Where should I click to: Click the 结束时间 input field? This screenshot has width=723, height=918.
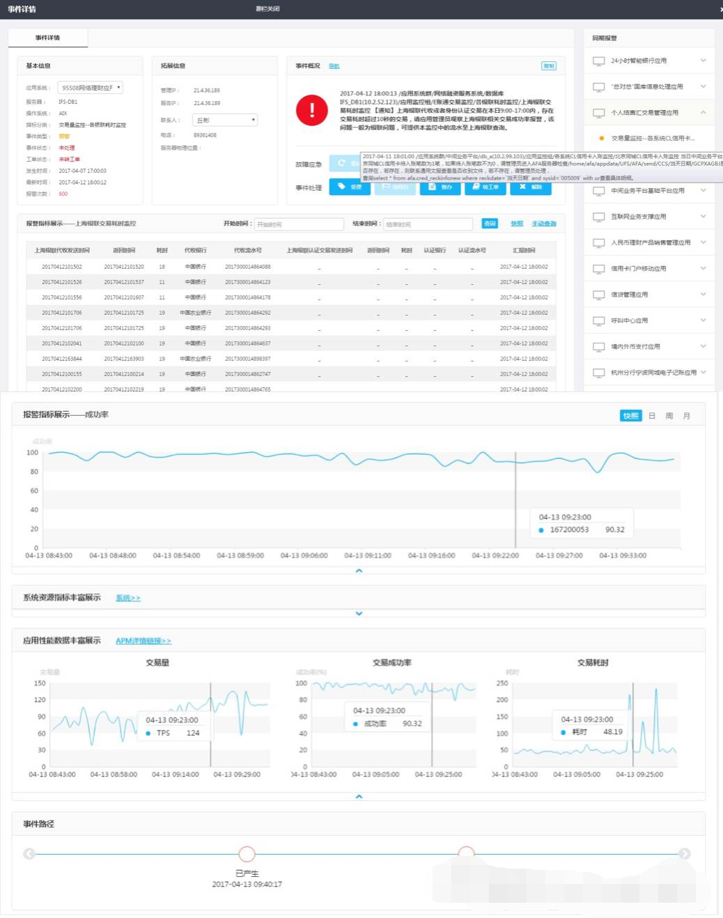(428, 224)
